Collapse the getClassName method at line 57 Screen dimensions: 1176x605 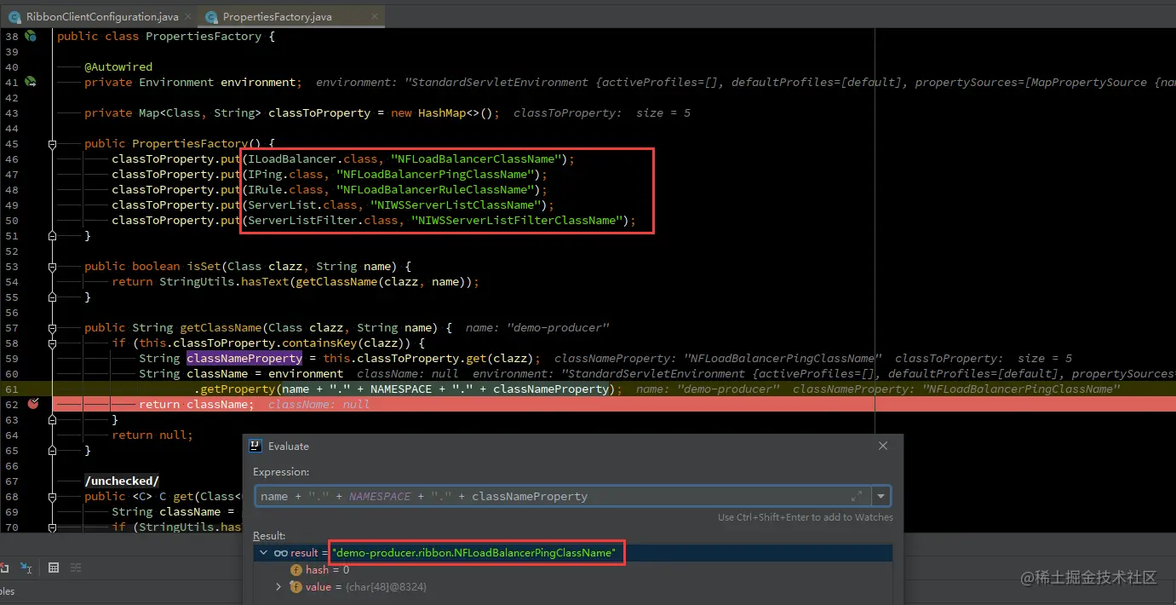pos(52,328)
